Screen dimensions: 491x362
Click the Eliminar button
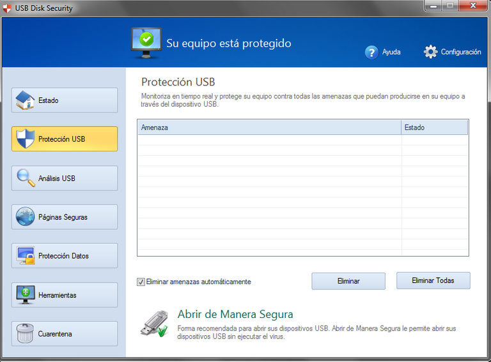pos(348,281)
